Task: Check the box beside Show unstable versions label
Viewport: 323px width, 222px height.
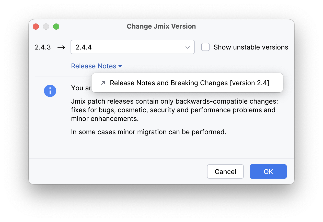Action: click(x=205, y=47)
